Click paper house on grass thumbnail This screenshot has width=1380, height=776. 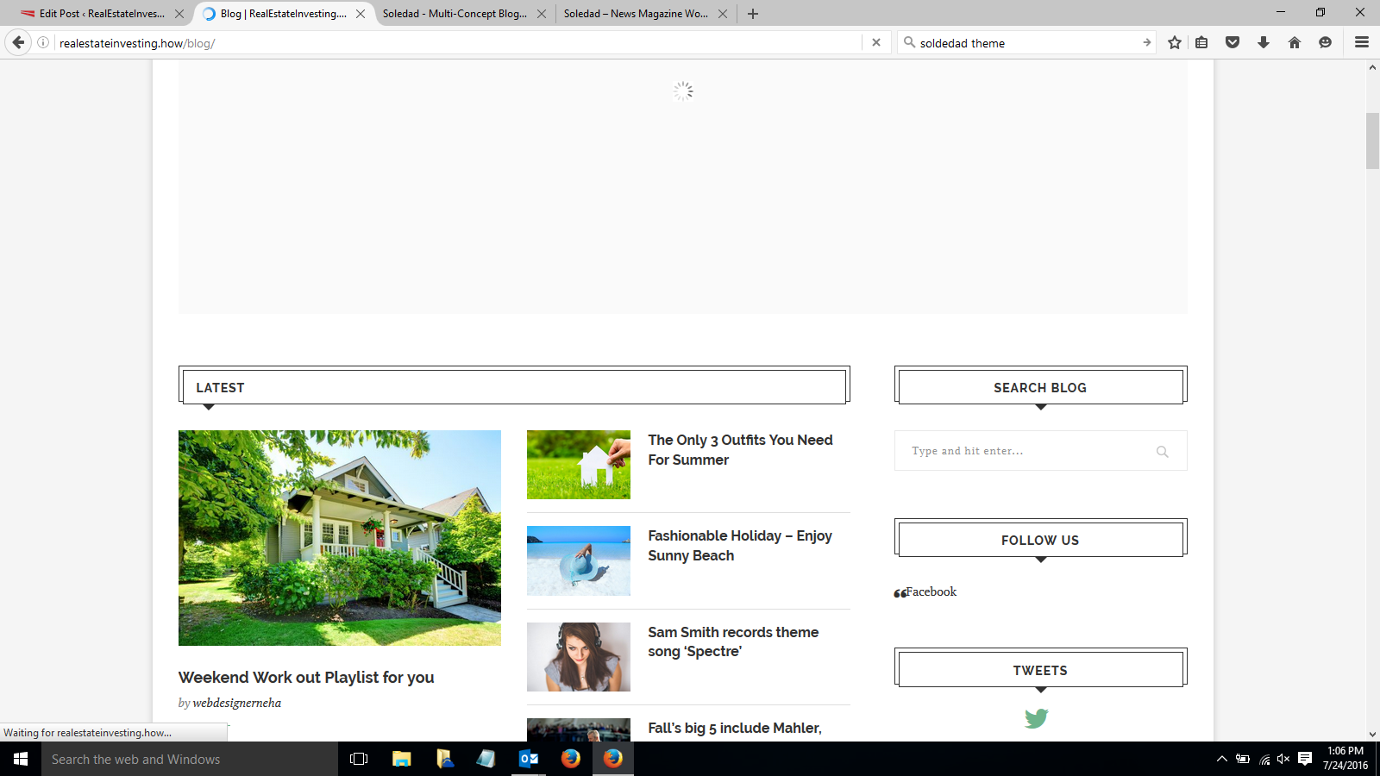579,465
